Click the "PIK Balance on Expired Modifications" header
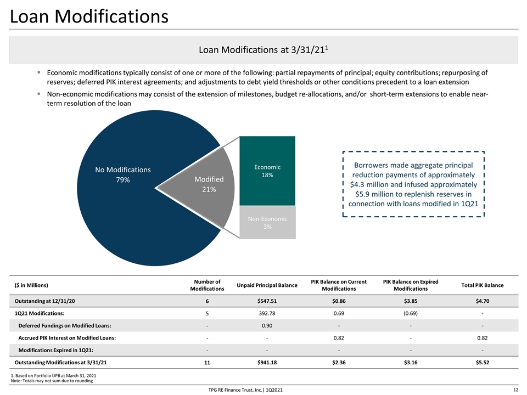This screenshot has width=527, height=395. (x=411, y=285)
